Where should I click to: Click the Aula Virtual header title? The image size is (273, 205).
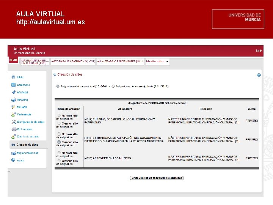coord(24,49)
